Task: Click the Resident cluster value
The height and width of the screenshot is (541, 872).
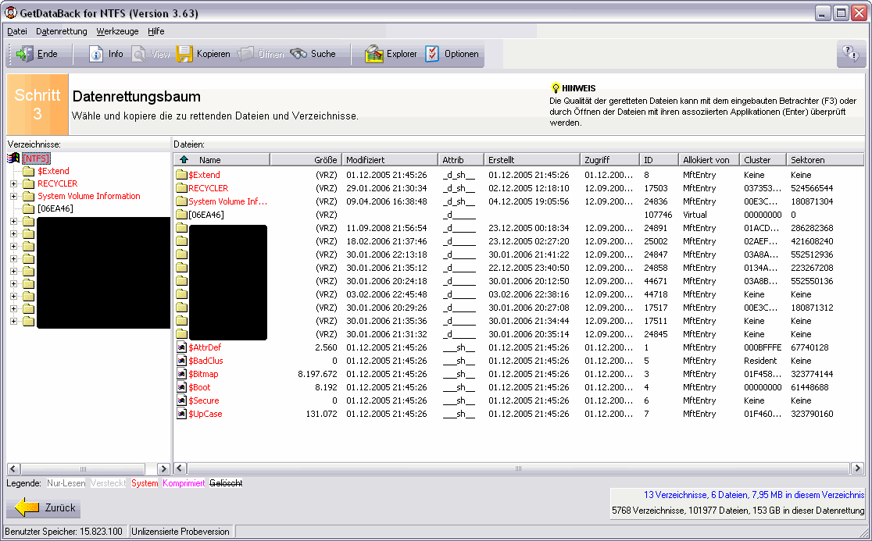Action: click(x=760, y=361)
